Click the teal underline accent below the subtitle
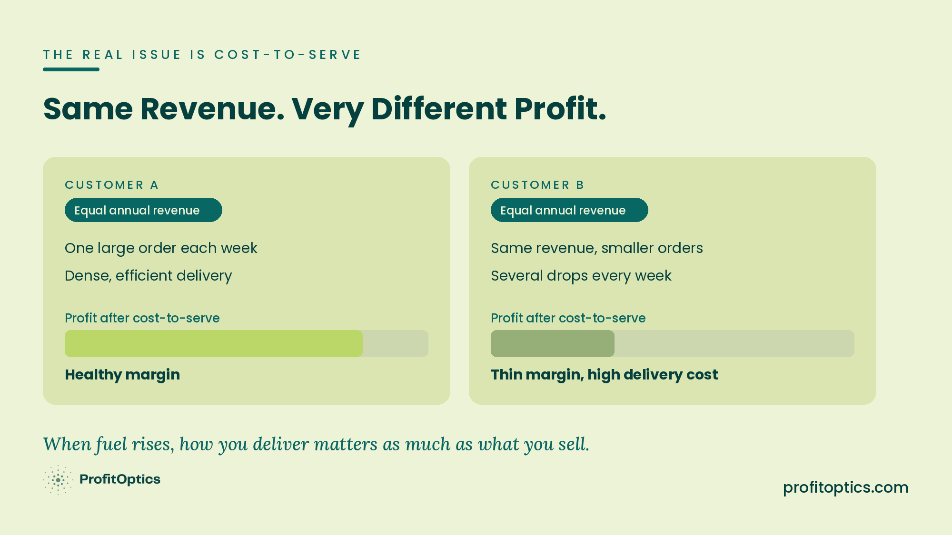 [x=71, y=69]
